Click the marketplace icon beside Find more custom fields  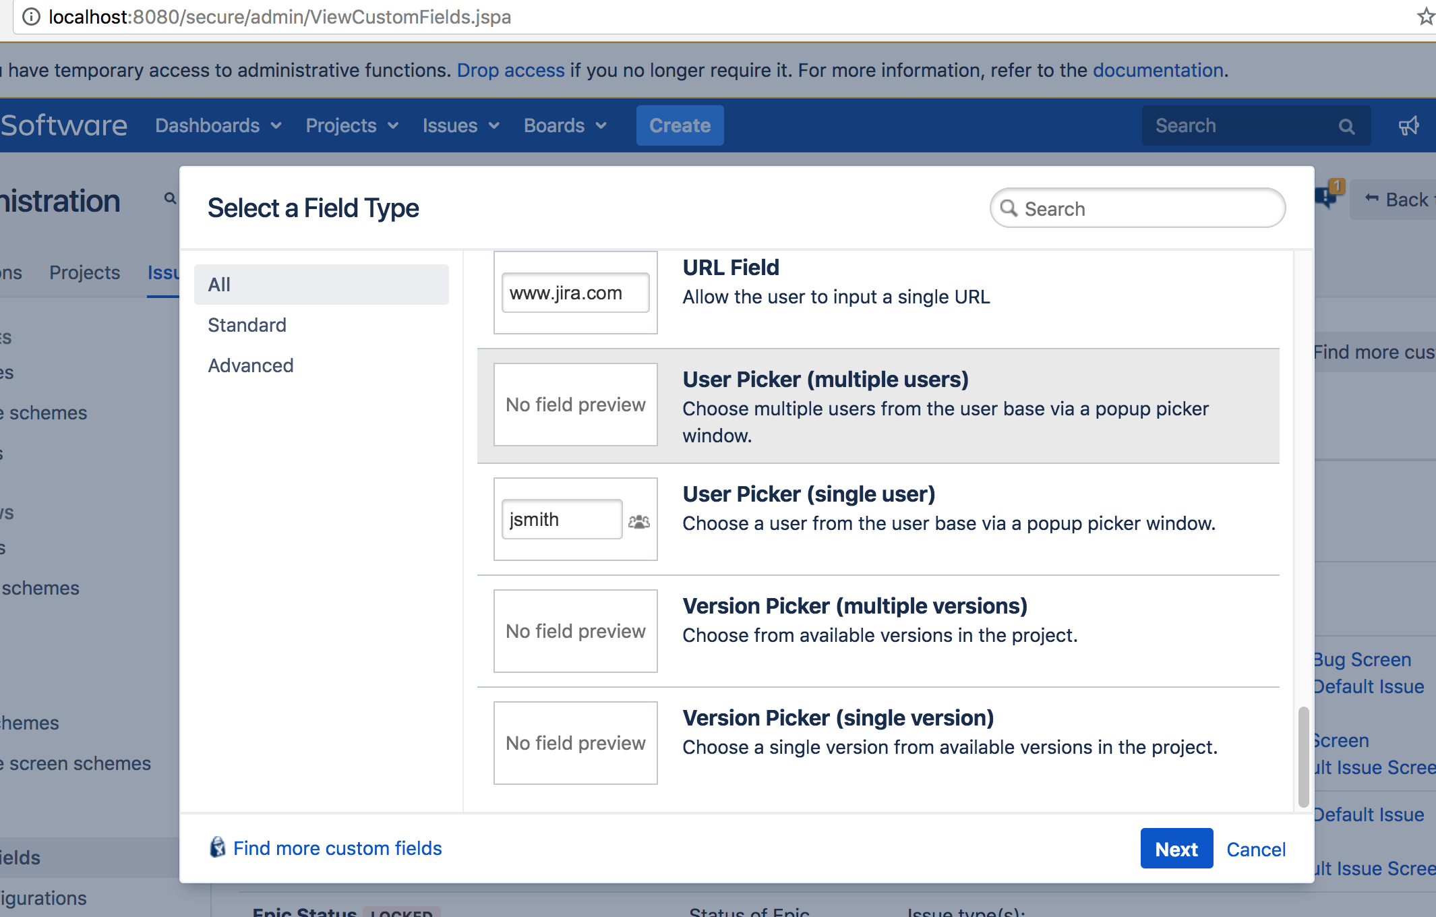[x=217, y=848]
